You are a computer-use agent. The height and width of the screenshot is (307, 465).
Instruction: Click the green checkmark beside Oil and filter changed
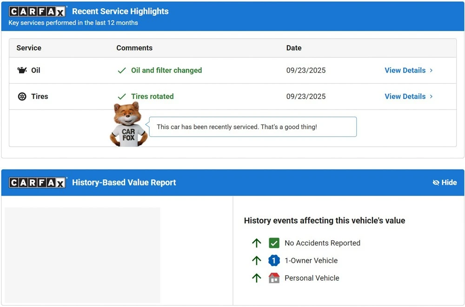(122, 71)
